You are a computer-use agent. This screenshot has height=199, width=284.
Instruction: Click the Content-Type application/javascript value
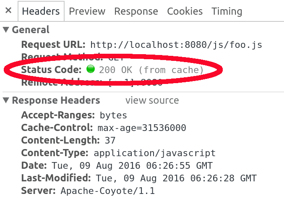click(x=154, y=153)
